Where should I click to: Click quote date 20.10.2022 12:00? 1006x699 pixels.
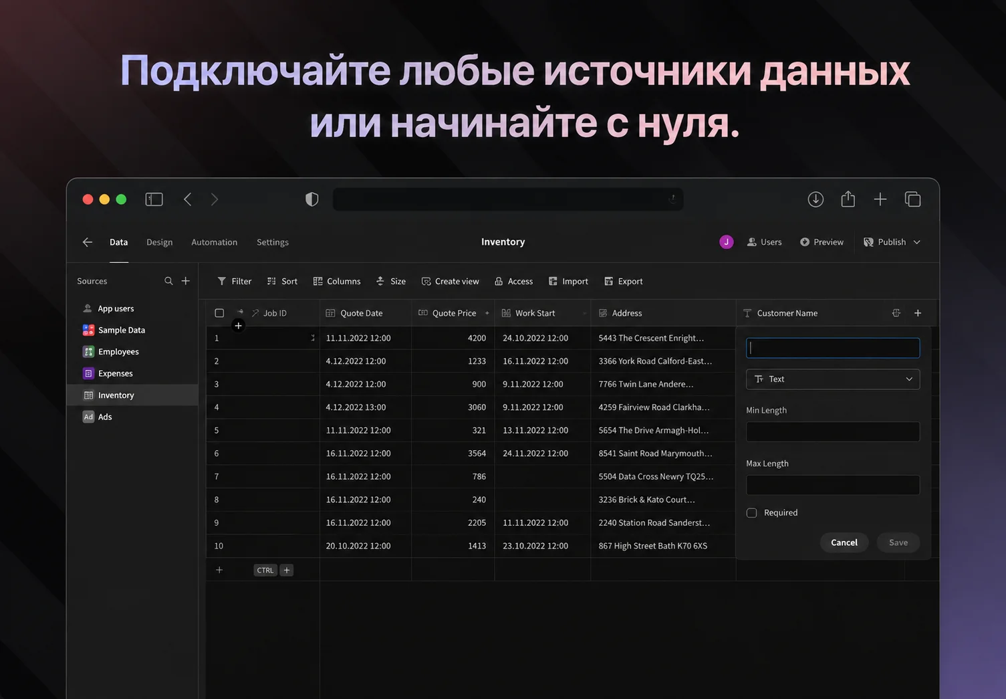[x=358, y=546]
